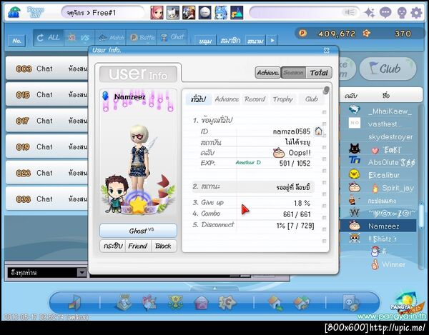Click the Total button
429x335 pixels.
point(319,73)
